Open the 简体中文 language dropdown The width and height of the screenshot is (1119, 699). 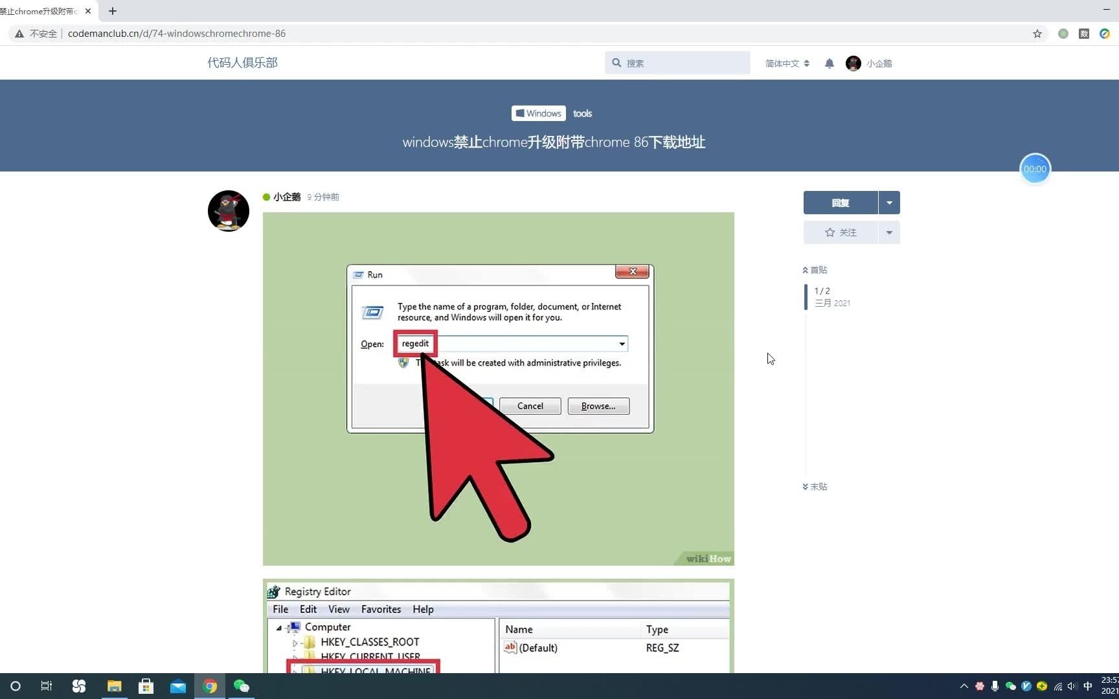pyautogui.click(x=787, y=63)
